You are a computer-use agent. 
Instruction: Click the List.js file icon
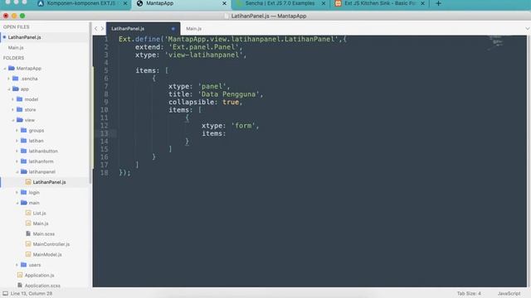coord(28,213)
